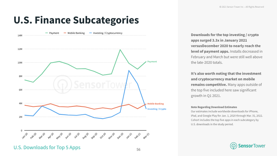Click the 14M y-axis label
This screenshot has width=277, height=156.
pyautogui.click(x=20, y=35)
